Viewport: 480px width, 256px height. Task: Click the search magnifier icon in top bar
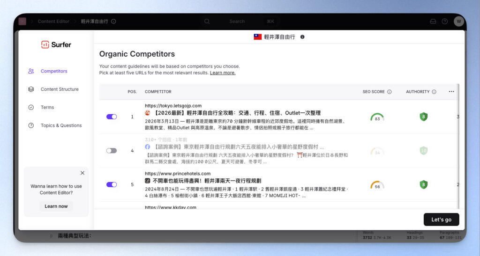(x=207, y=22)
